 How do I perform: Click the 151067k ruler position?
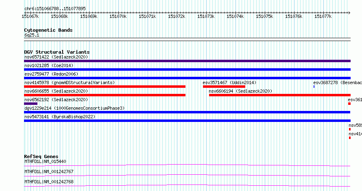[x=30, y=16]
